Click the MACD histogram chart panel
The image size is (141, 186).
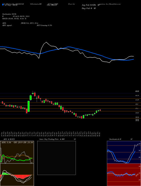click(17, 175)
